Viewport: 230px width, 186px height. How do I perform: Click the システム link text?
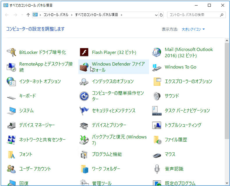click(26, 111)
